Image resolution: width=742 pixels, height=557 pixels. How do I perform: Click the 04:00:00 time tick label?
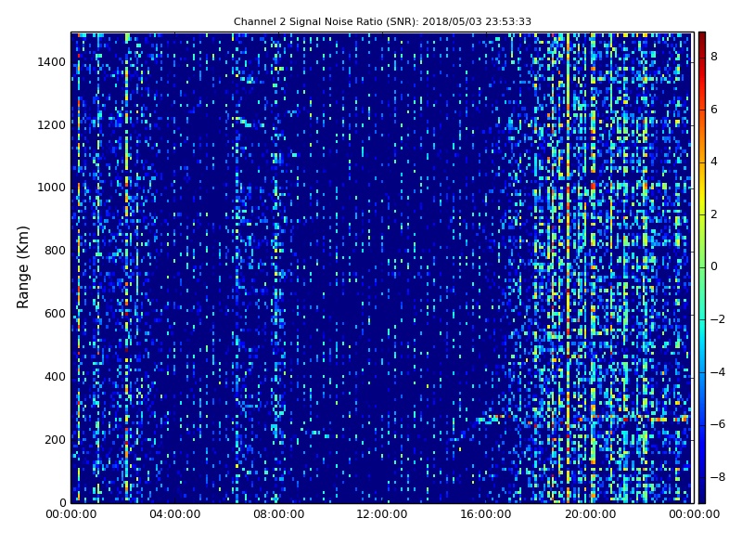175,514
